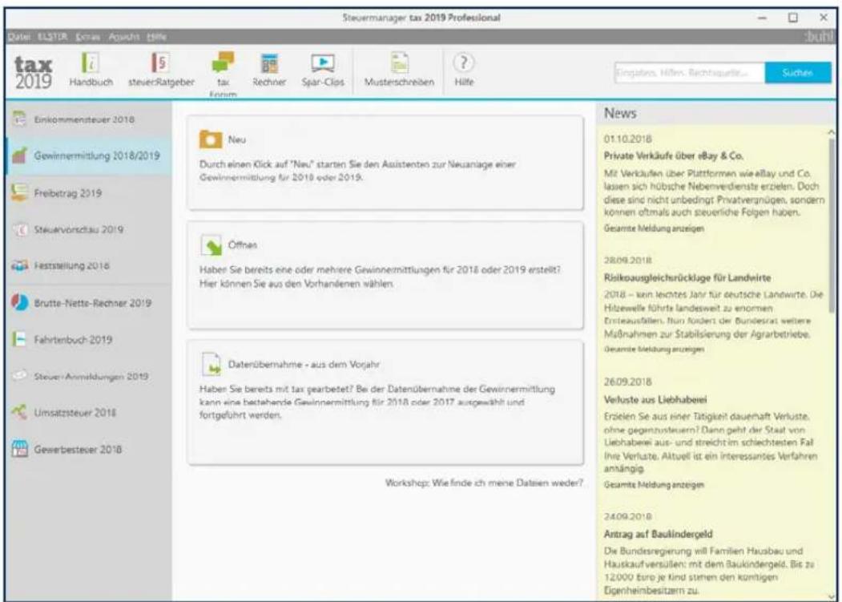842x602 pixels.
Task: Click headline 'Private Verkäufe über eBay & Co.'
Action: [x=674, y=156]
